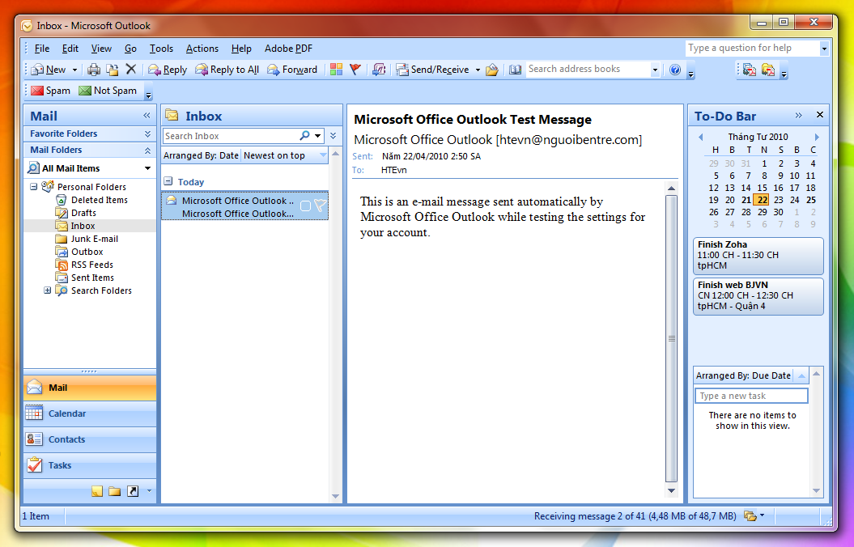The height and width of the screenshot is (547, 854).
Task: Click the blue Help question mark icon
Action: pyautogui.click(x=675, y=70)
